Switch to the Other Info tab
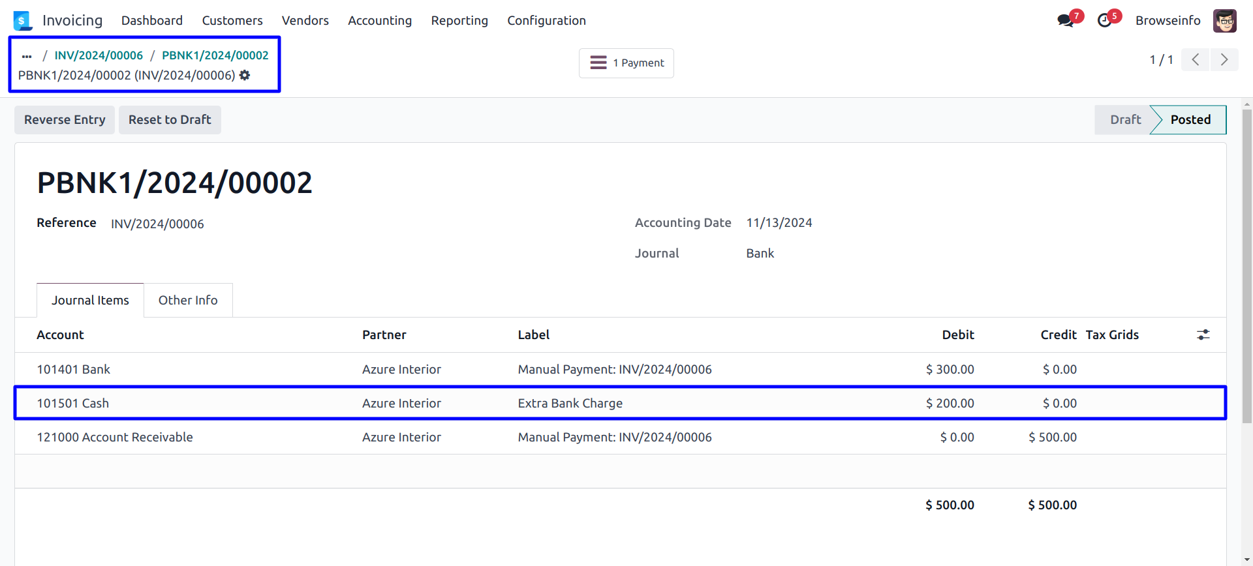The image size is (1253, 566). (188, 301)
